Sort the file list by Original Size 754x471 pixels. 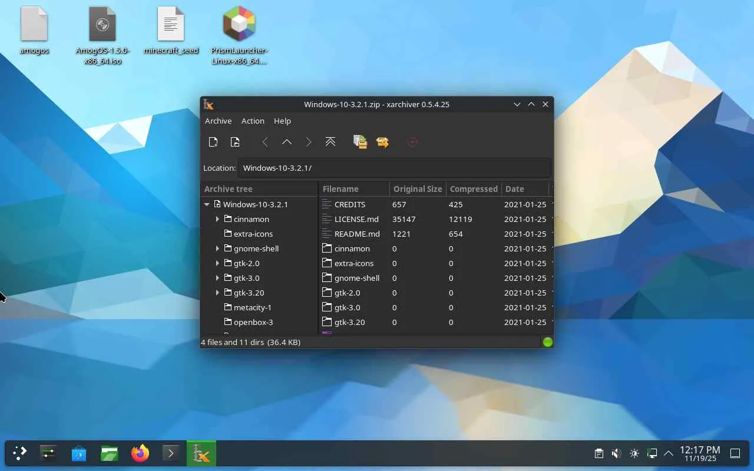point(418,189)
